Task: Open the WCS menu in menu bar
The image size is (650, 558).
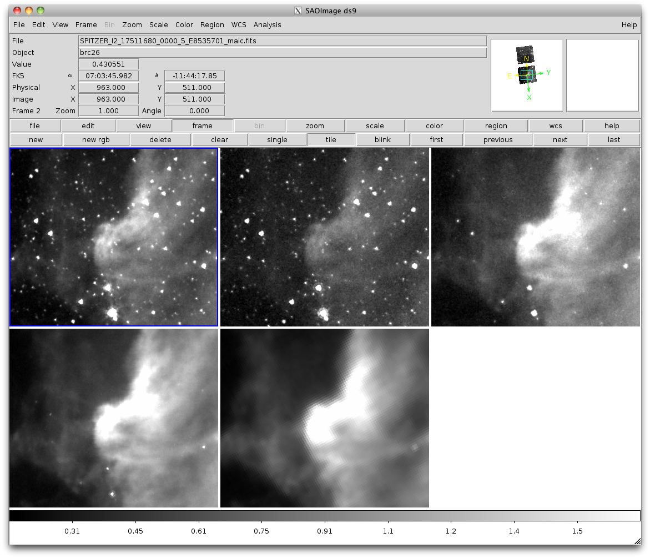Action: [x=239, y=25]
